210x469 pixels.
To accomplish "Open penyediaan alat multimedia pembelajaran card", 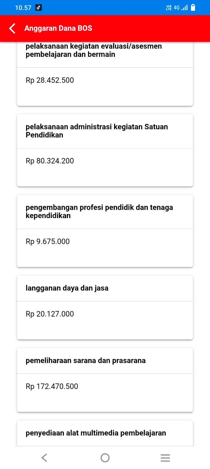I will coord(96,433).
